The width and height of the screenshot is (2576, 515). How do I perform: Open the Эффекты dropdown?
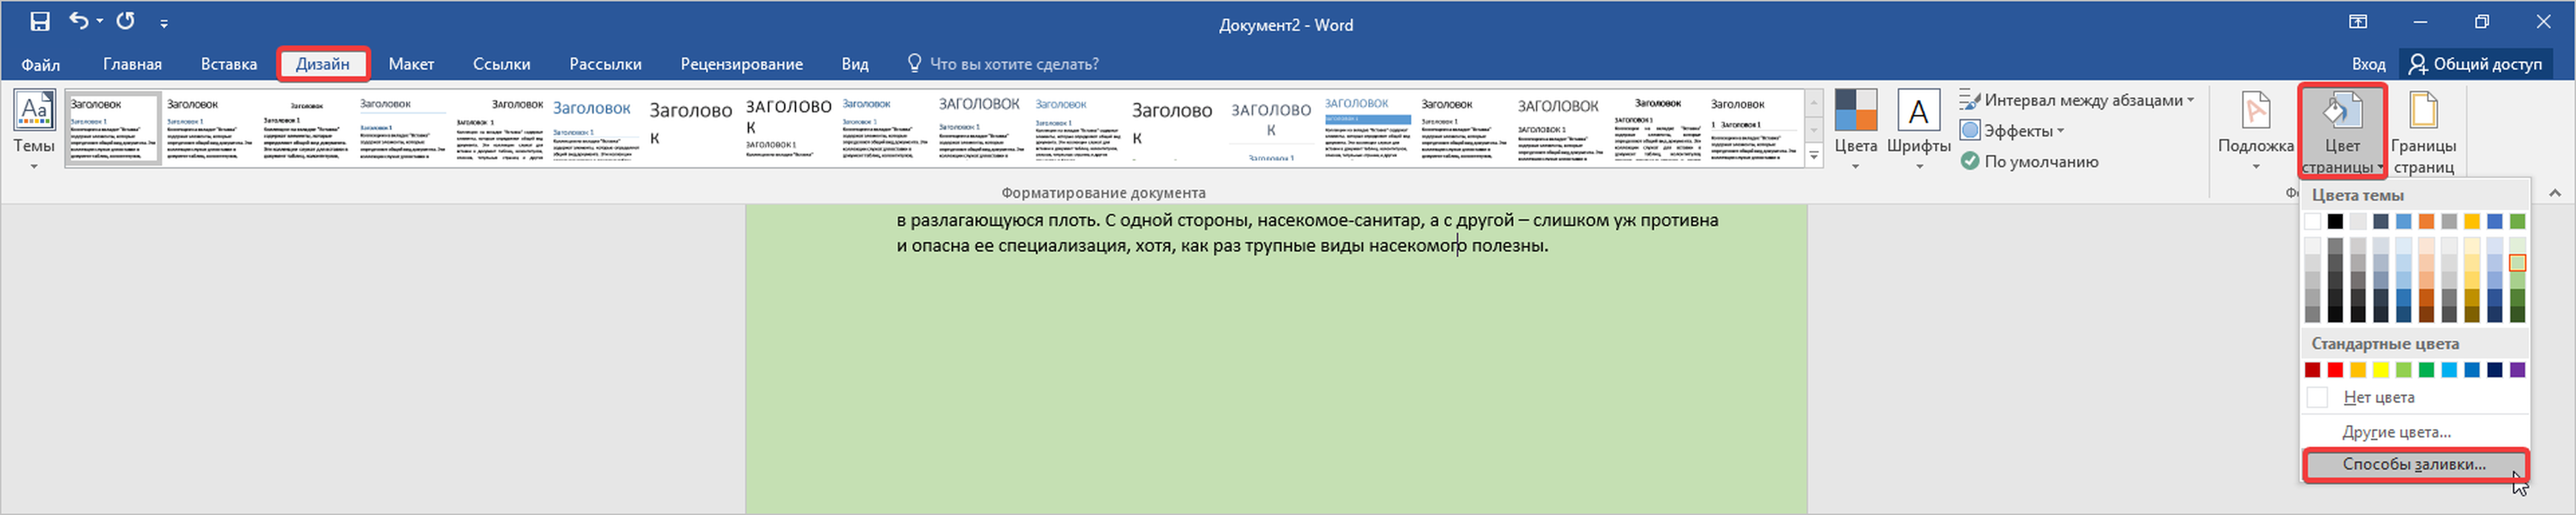(x=2018, y=131)
